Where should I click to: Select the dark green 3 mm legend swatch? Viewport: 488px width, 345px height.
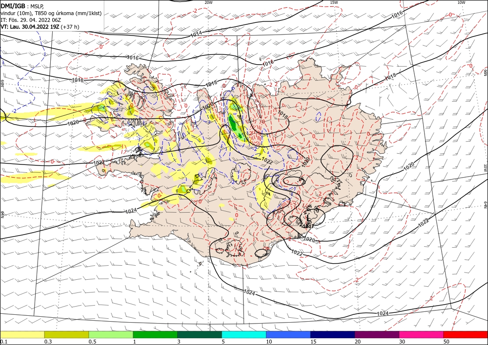point(200,335)
